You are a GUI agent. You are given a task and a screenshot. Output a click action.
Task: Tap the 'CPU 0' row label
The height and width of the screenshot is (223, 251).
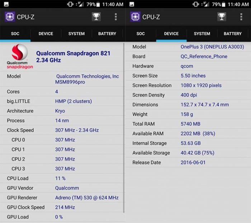coord(18,140)
